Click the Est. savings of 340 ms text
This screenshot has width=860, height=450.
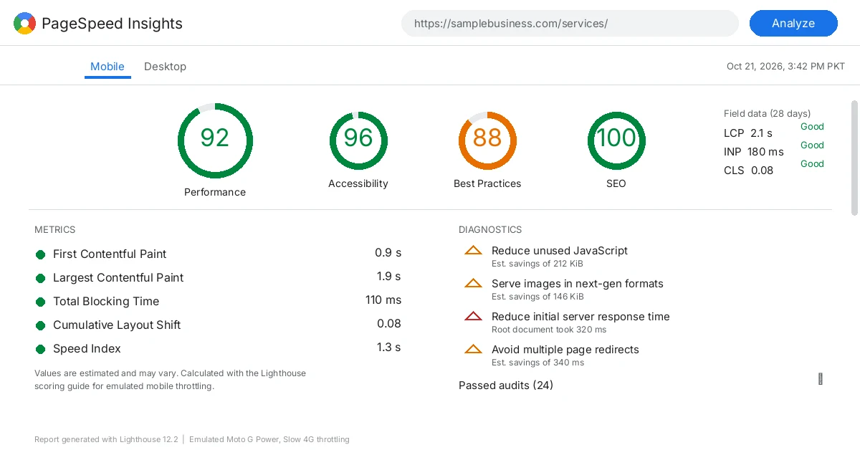(537, 363)
